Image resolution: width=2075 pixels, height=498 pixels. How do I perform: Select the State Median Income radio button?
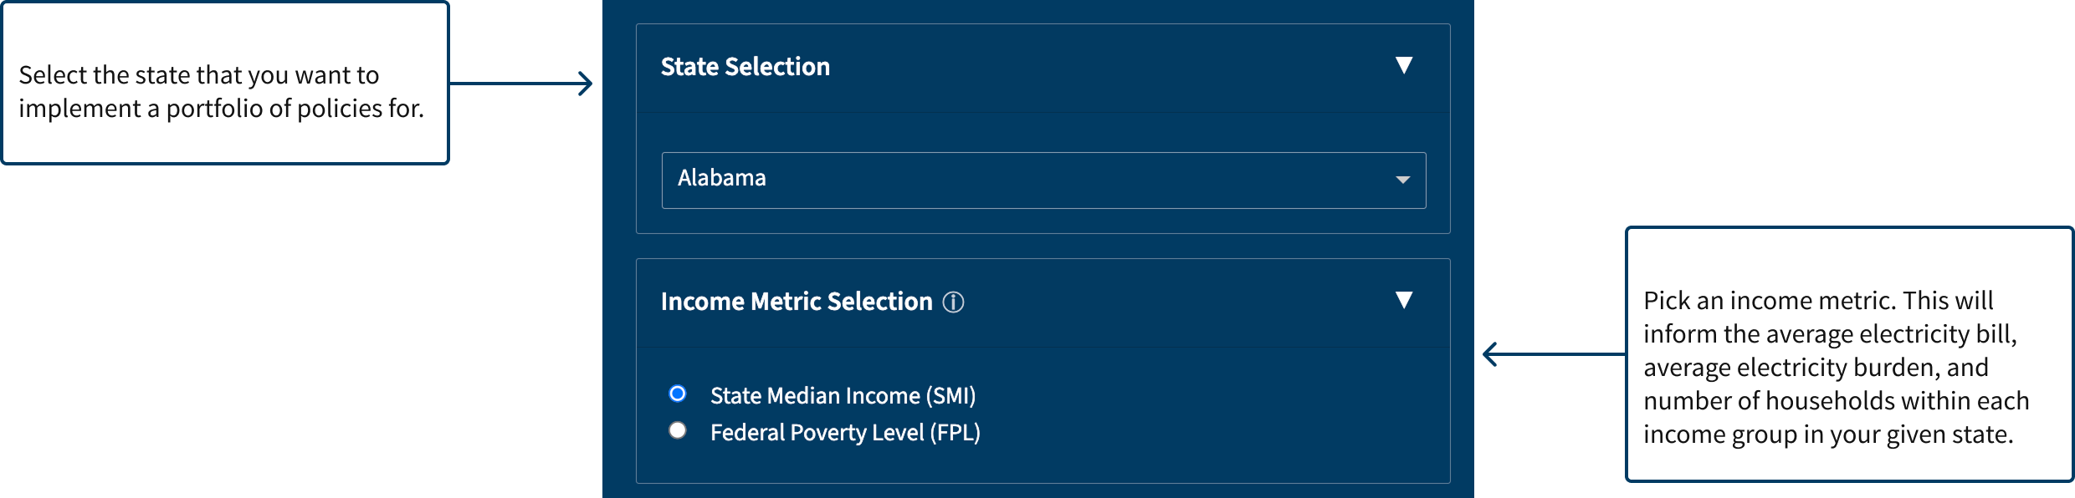678,394
